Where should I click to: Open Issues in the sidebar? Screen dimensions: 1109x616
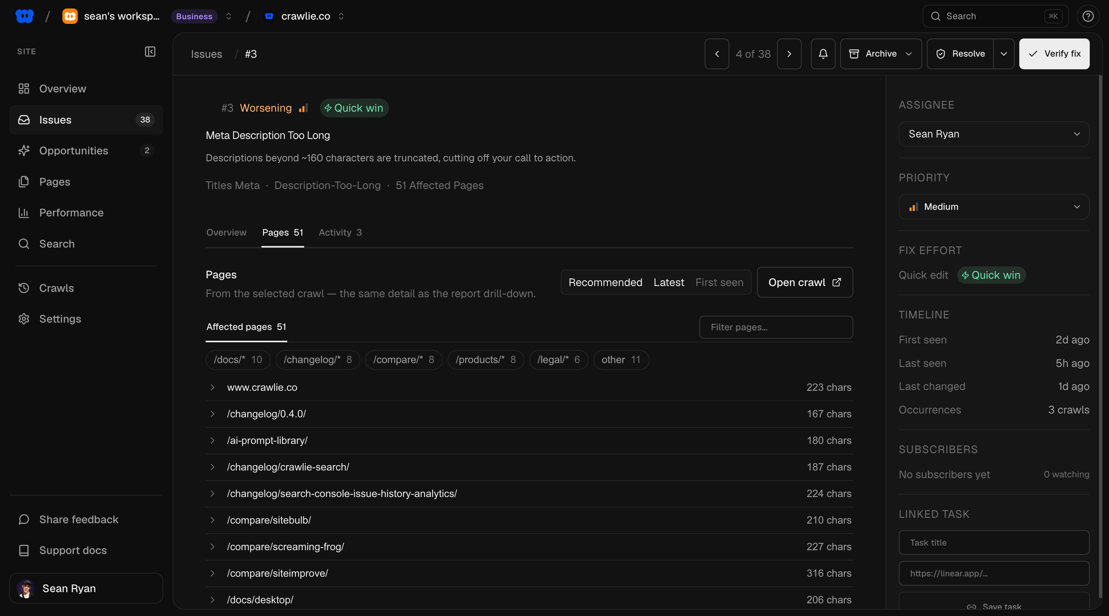pos(86,120)
